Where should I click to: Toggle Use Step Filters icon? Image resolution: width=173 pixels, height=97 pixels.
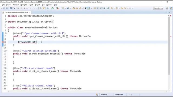[44, 8]
